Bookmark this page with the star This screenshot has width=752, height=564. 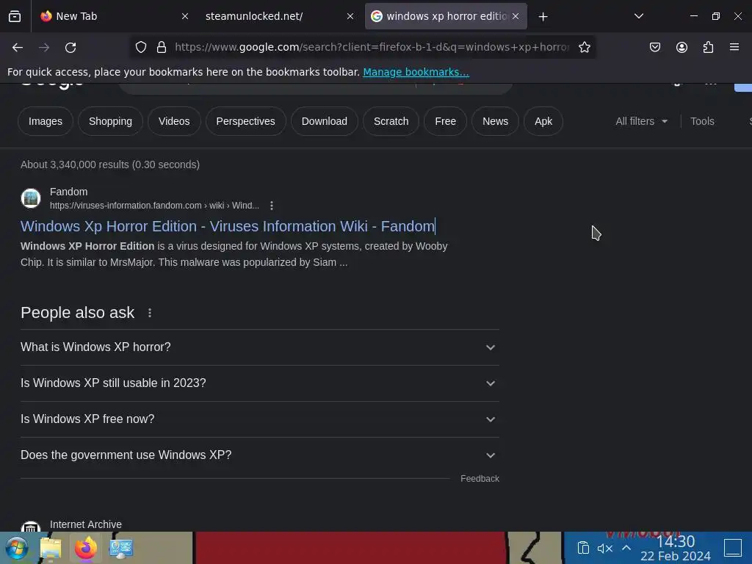click(584, 47)
